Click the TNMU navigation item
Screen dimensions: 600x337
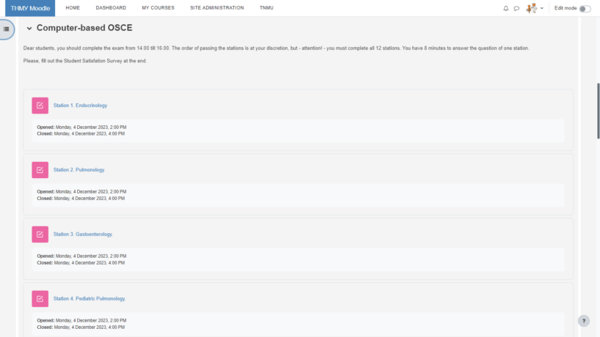tap(266, 8)
